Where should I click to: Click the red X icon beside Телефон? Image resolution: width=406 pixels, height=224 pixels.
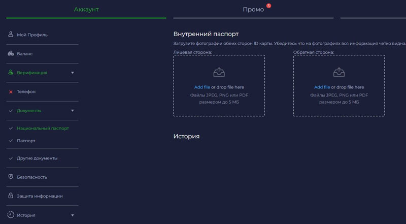click(x=11, y=92)
